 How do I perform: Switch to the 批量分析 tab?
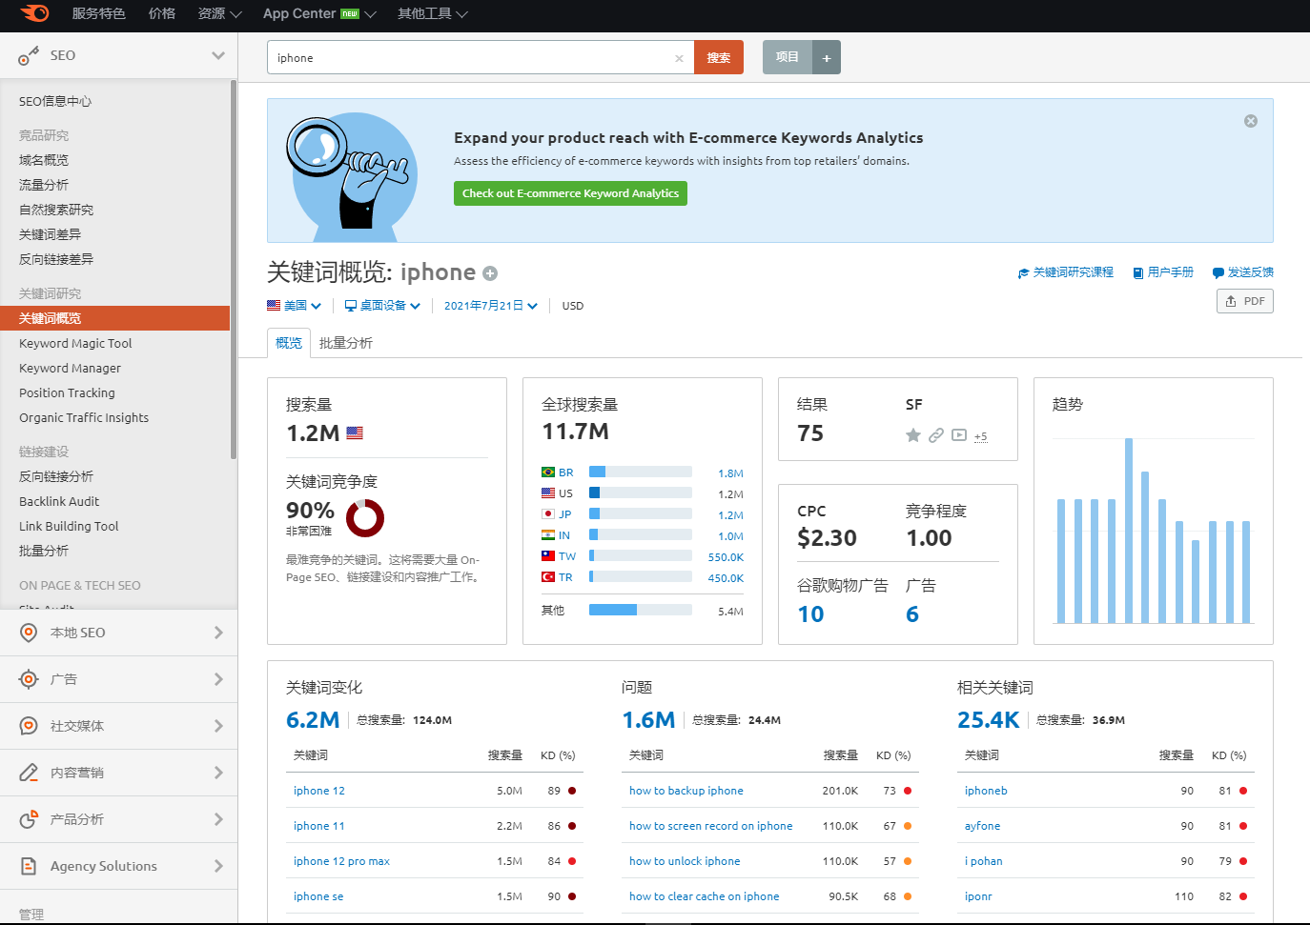(x=346, y=343)
